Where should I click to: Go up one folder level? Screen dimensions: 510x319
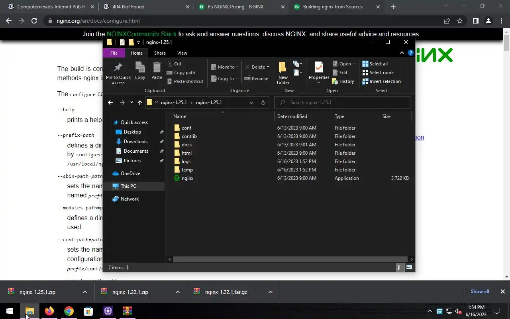pyautogui.click(x=139, y=102)
